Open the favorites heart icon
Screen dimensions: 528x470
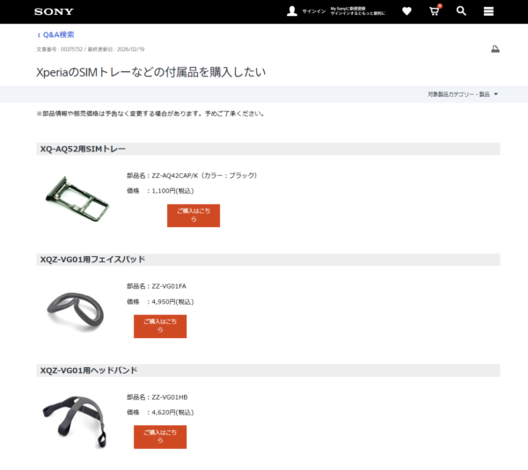click(x=407, y=11)
